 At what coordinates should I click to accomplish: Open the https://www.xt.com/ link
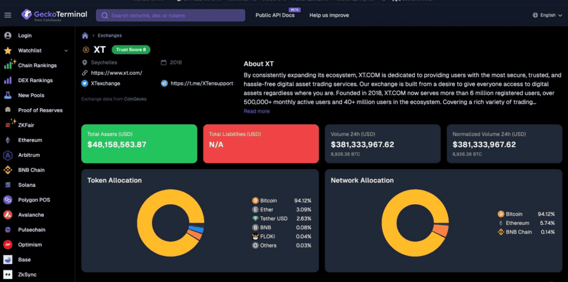(116, 73)
